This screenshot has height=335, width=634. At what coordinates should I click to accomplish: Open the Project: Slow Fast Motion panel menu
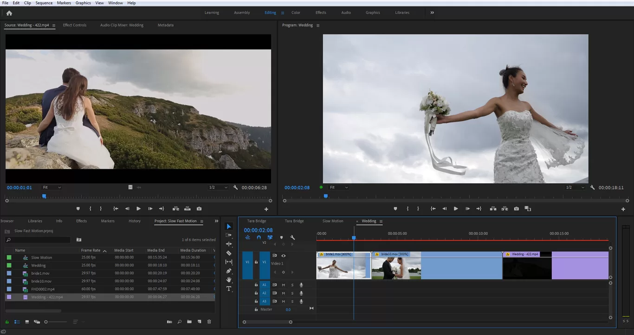202,221
